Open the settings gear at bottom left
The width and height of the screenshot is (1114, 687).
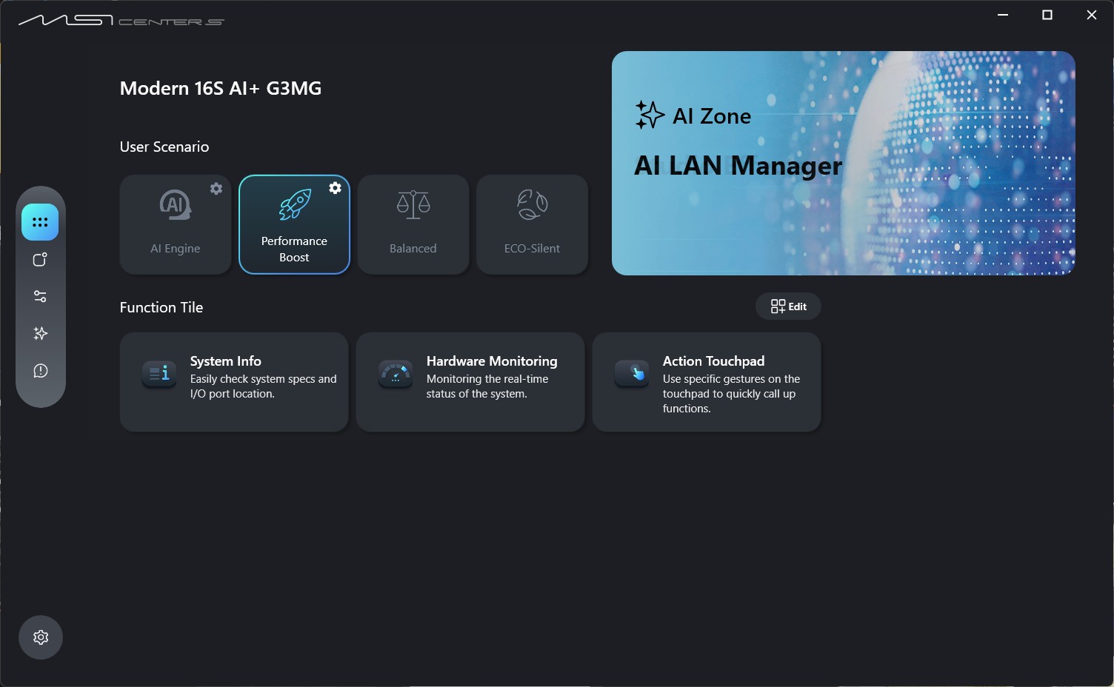tap(41, 637)
